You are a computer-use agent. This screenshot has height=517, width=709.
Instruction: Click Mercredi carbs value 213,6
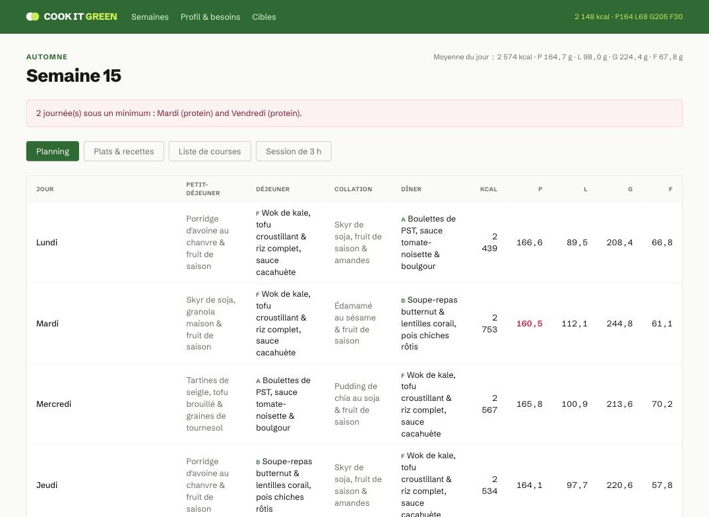tap(619, 404)
